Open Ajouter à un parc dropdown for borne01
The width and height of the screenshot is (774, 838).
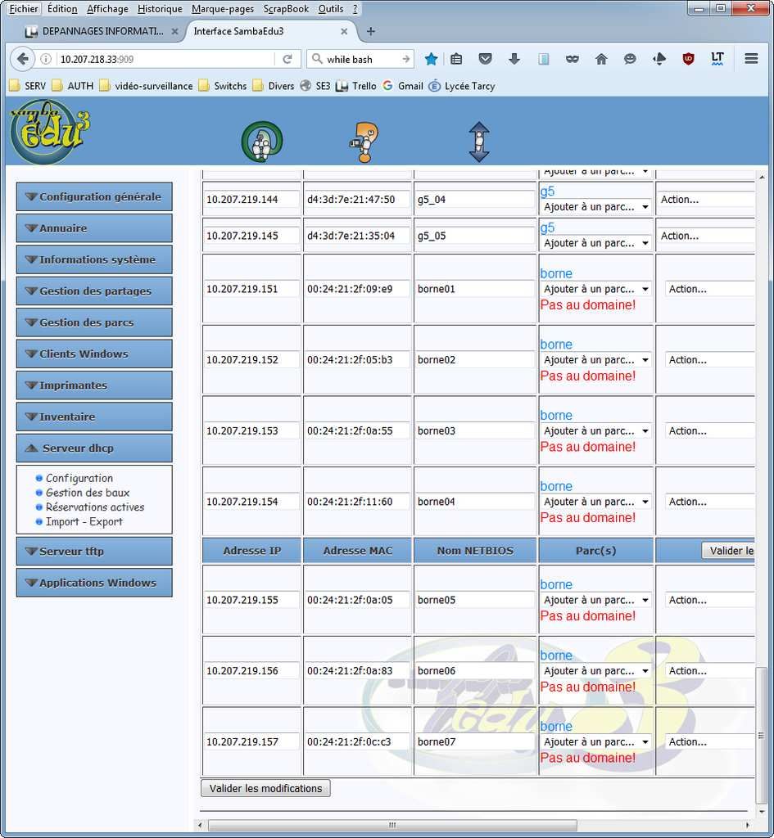[x=596, y=289]
